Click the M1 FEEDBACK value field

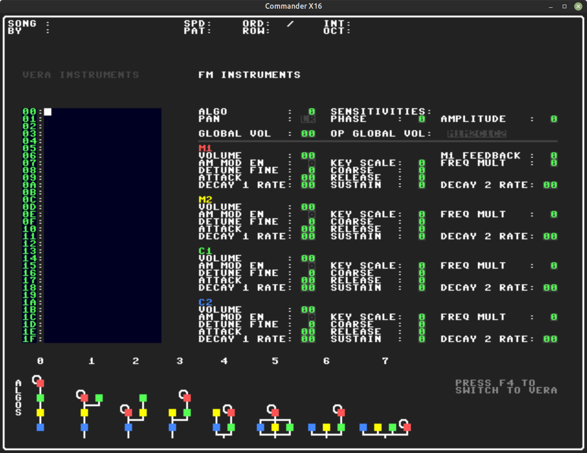coord(554,155)
